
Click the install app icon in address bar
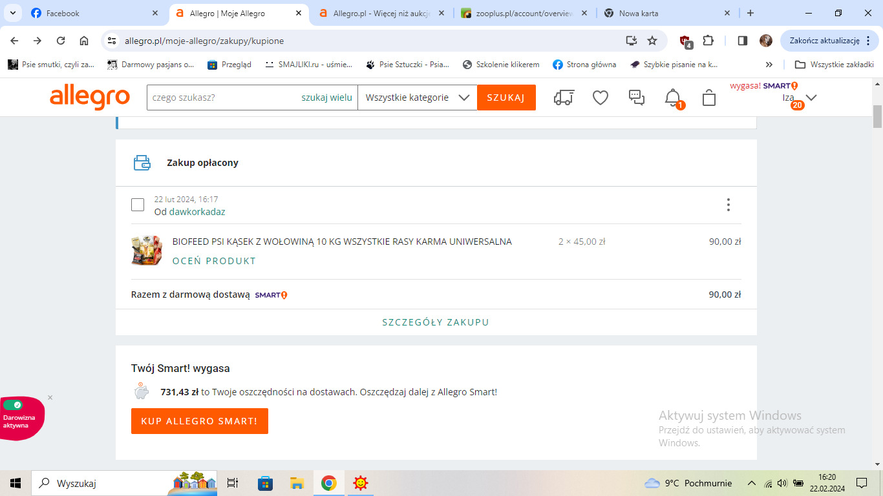(632, 41)
